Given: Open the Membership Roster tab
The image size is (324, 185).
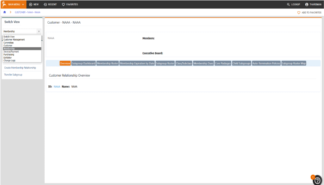Looking at the screenshot, I should (108, 63).
